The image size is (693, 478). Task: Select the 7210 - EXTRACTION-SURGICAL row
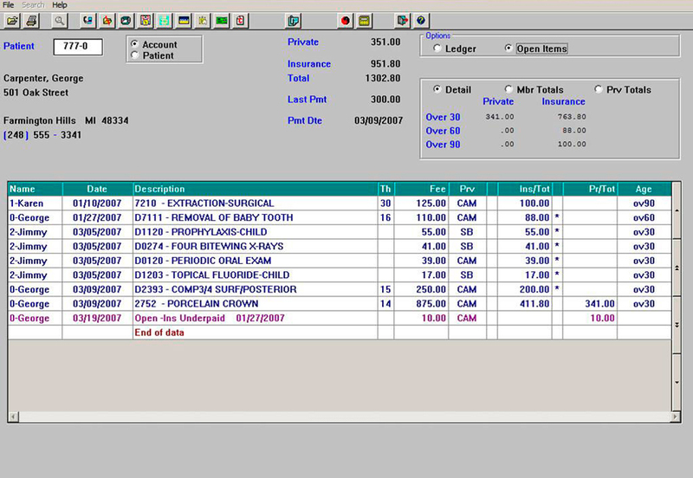[x=340, y=203]
